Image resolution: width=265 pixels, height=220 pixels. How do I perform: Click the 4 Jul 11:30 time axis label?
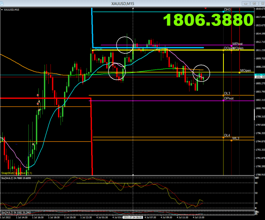click(182, 217)
